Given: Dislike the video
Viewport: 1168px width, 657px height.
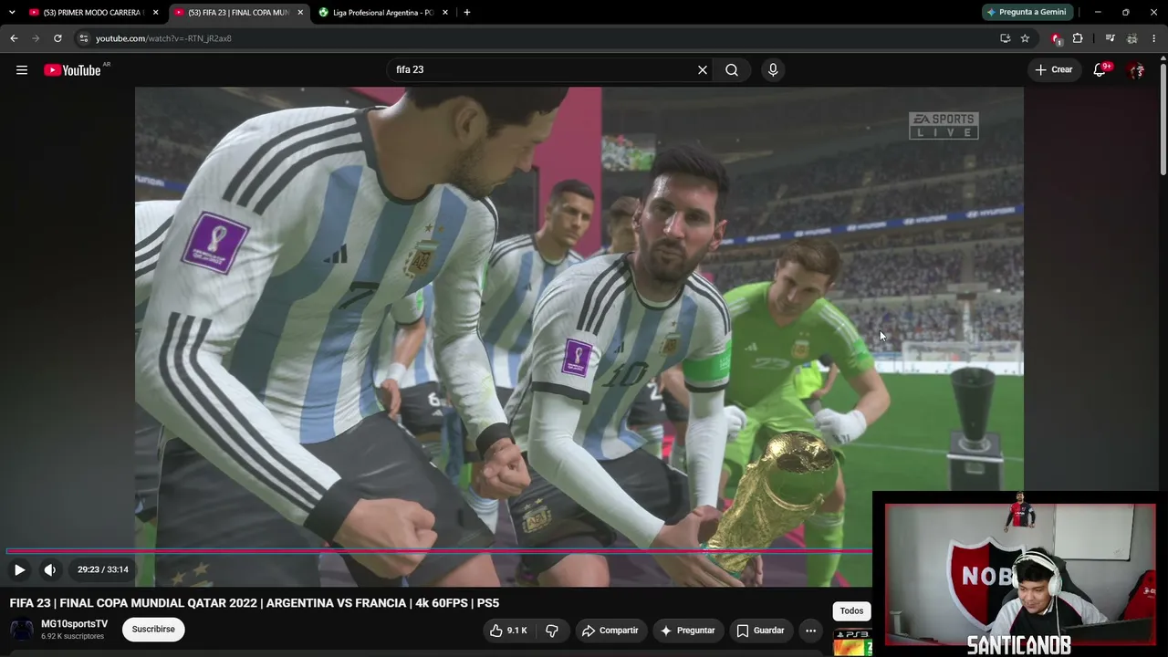Looking at the screenshot, I should coord(552,631).
